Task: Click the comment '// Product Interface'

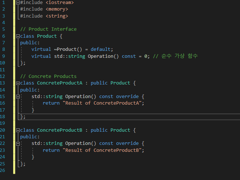Action: pos(48,29)
